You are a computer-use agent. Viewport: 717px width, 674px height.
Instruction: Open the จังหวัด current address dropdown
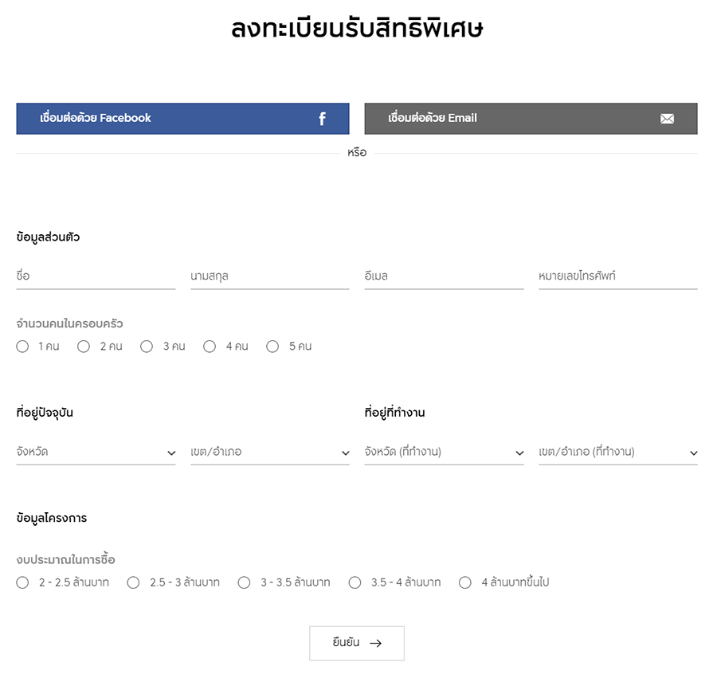pos(96,453)
